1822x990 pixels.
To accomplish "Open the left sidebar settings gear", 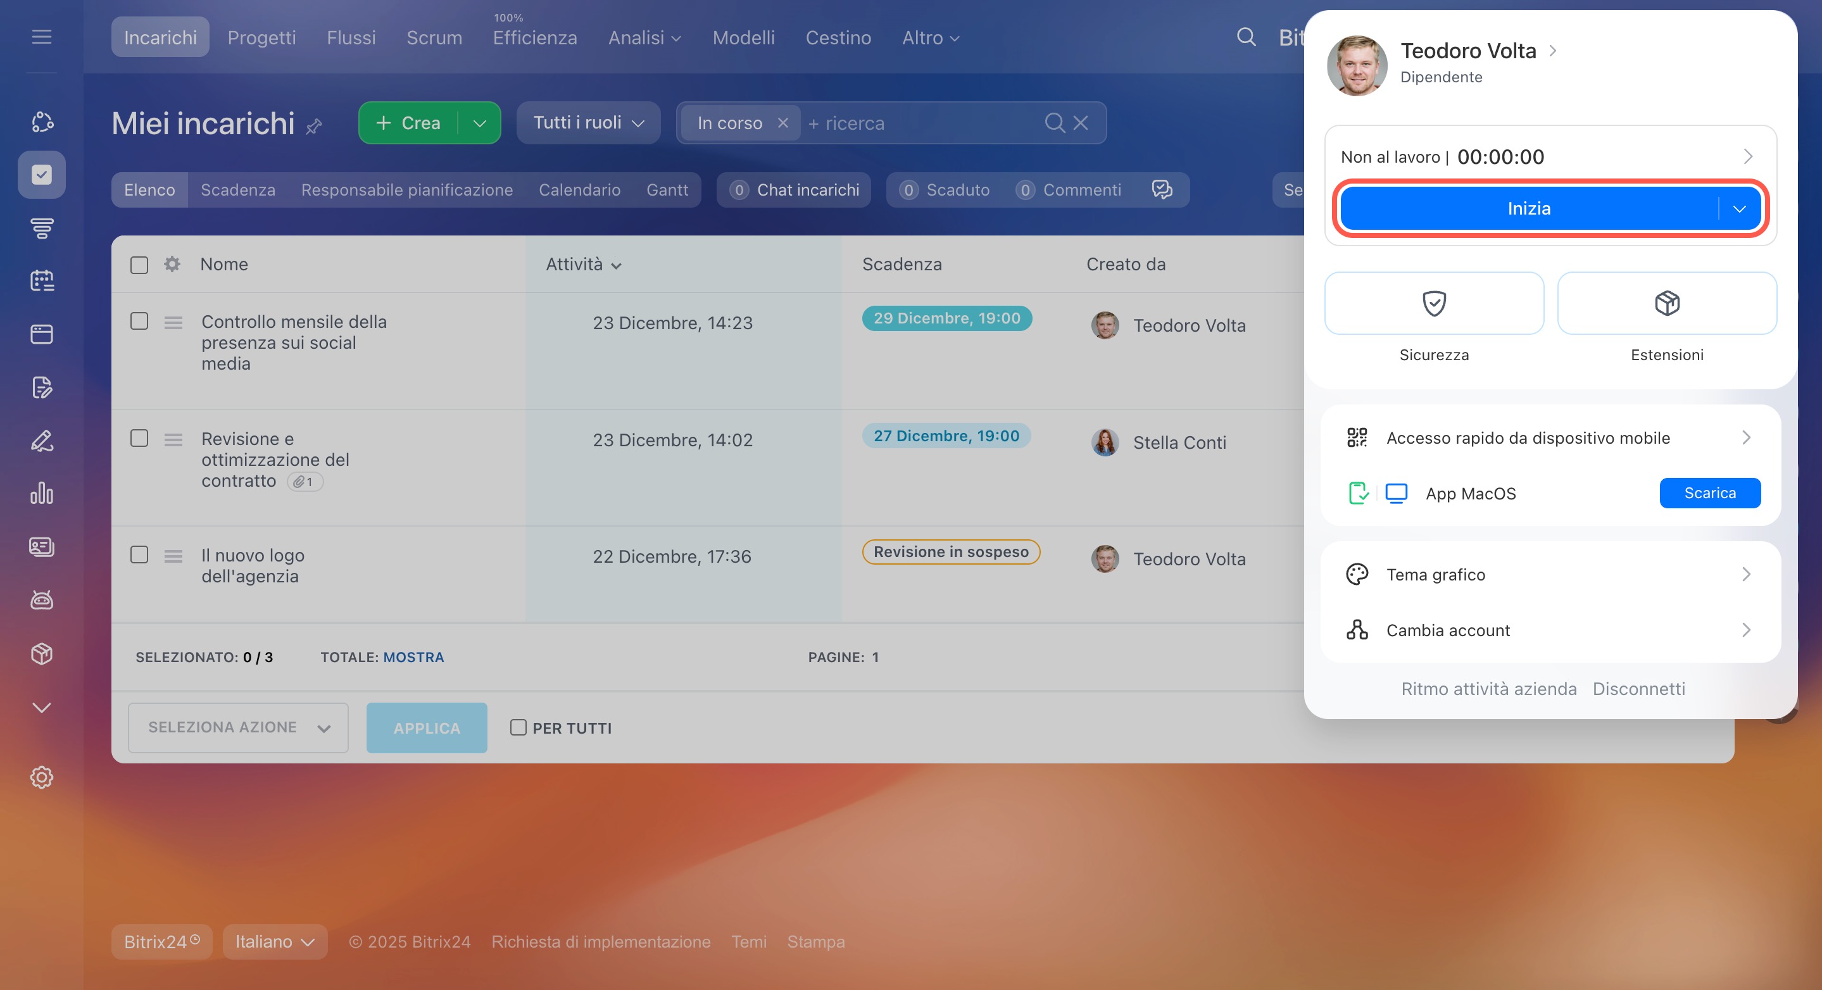I will tap(42, 777).
